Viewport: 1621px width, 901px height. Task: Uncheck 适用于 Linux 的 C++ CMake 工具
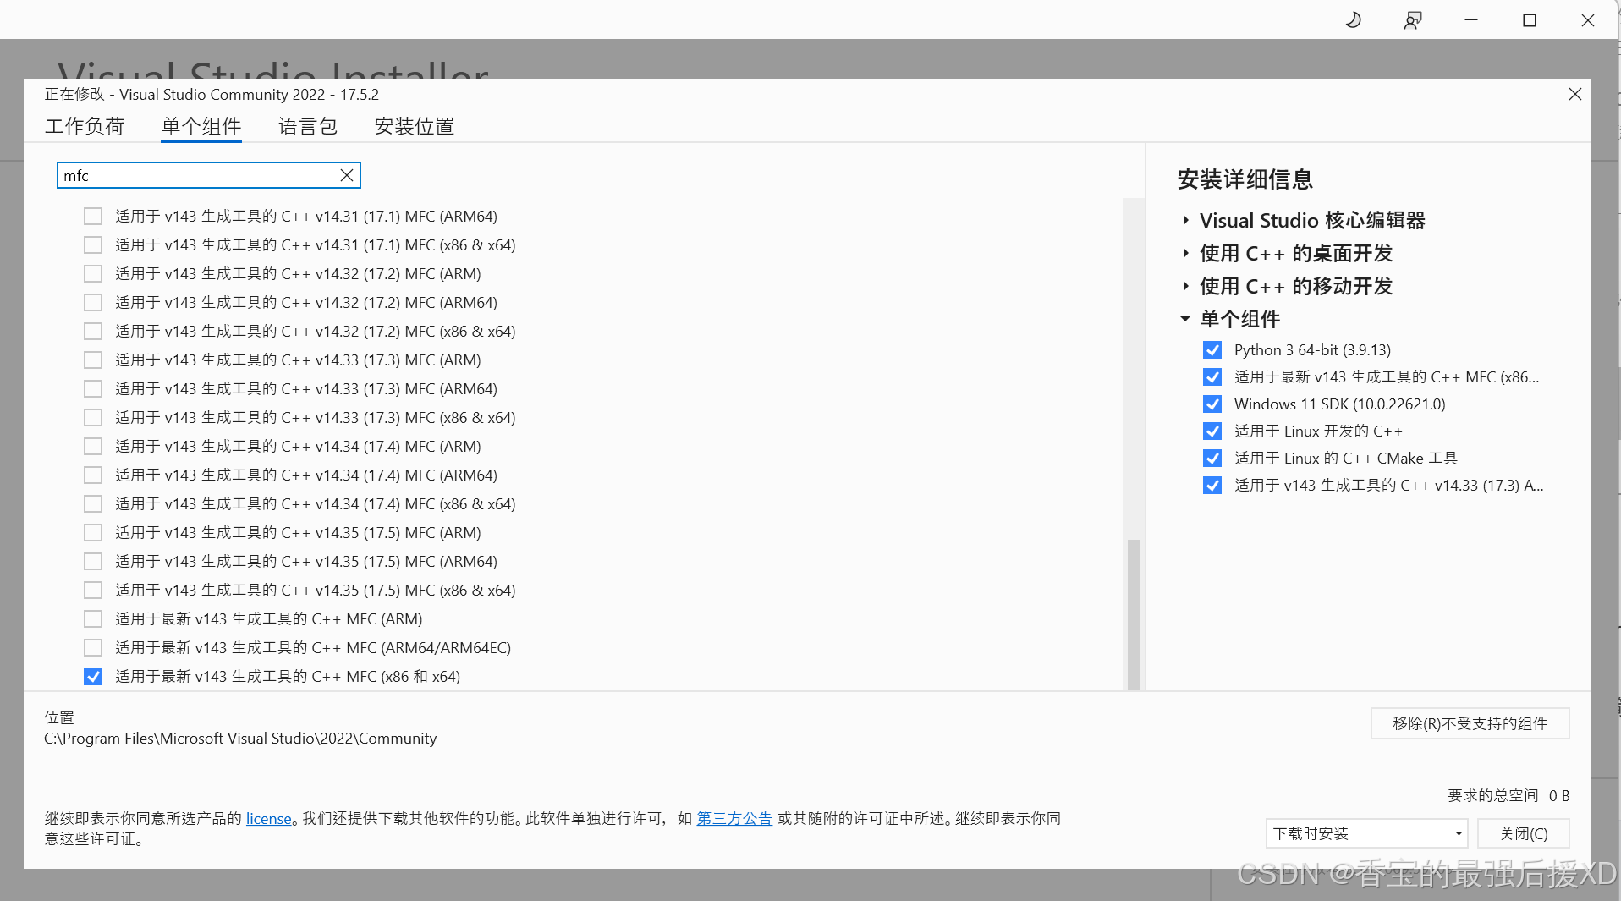point(1212,459)
